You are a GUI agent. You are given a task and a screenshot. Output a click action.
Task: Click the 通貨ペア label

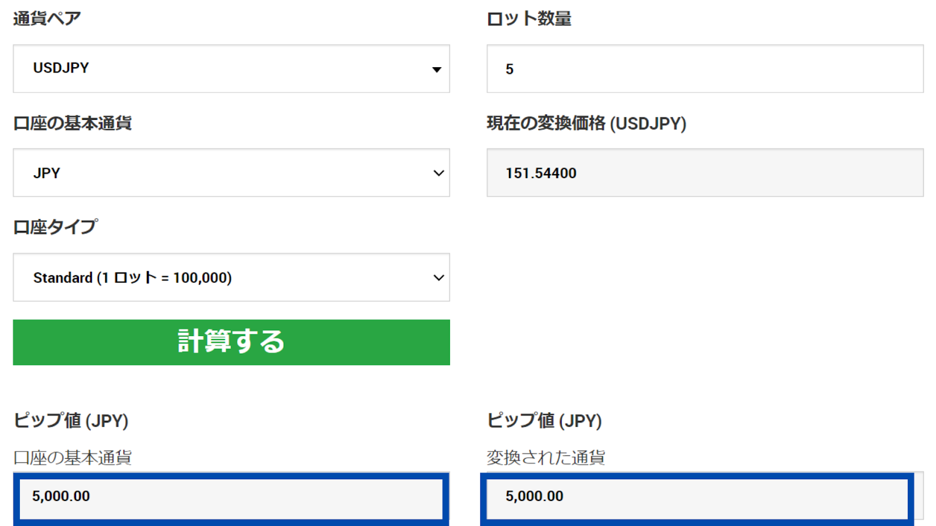47,19
